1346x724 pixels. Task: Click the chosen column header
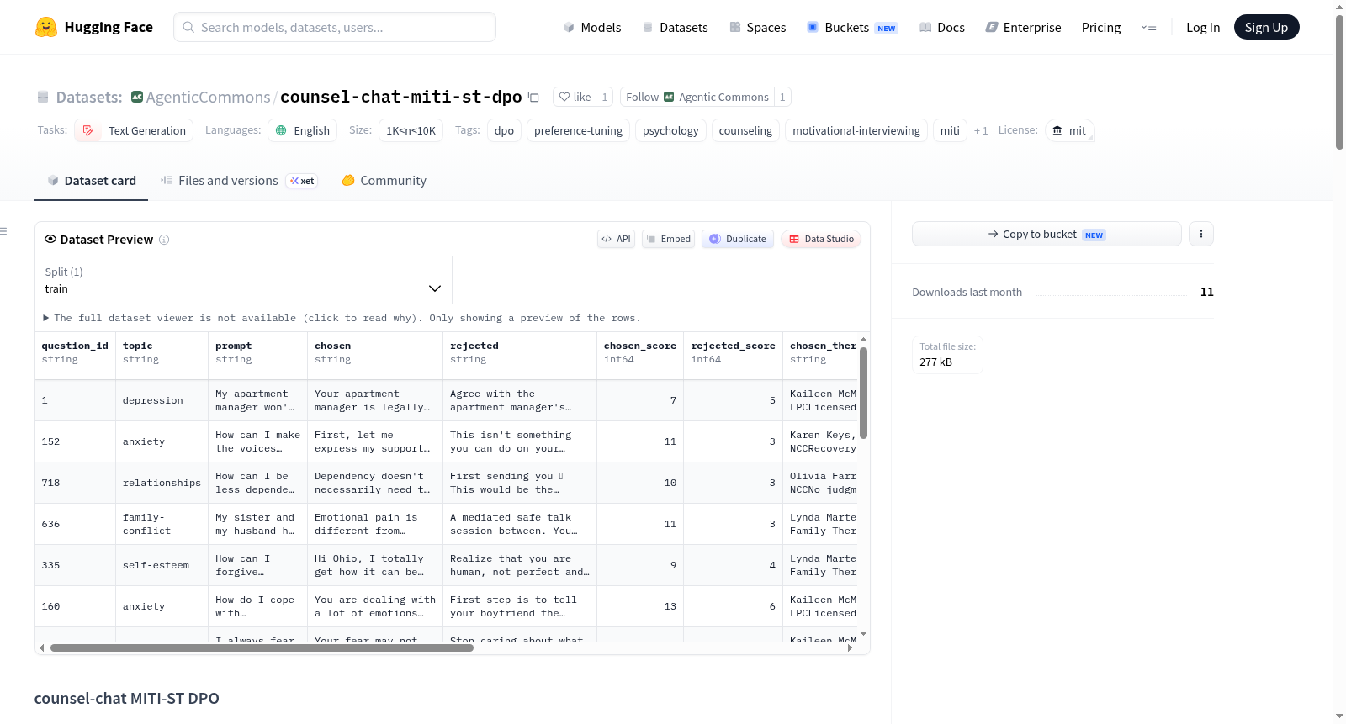(374, 352)
